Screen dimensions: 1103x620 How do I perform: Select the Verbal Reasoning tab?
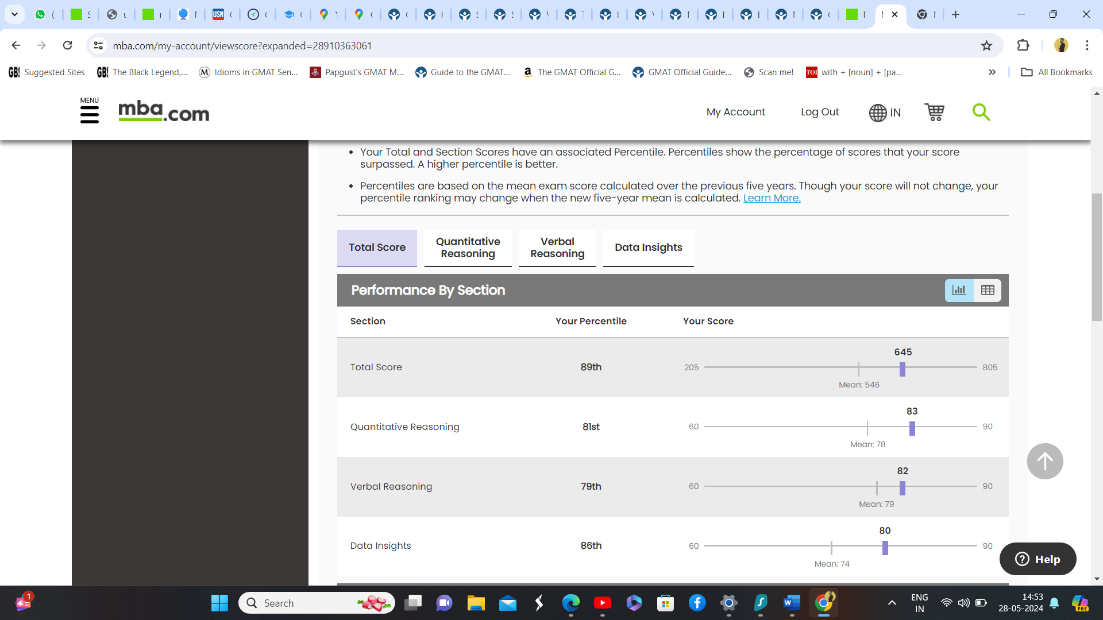557,248
